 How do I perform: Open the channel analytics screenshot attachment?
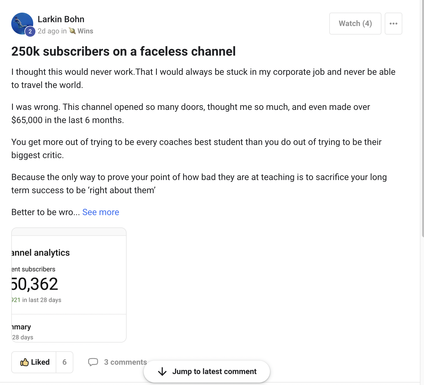pyautogui.click(x=69, y=285)
